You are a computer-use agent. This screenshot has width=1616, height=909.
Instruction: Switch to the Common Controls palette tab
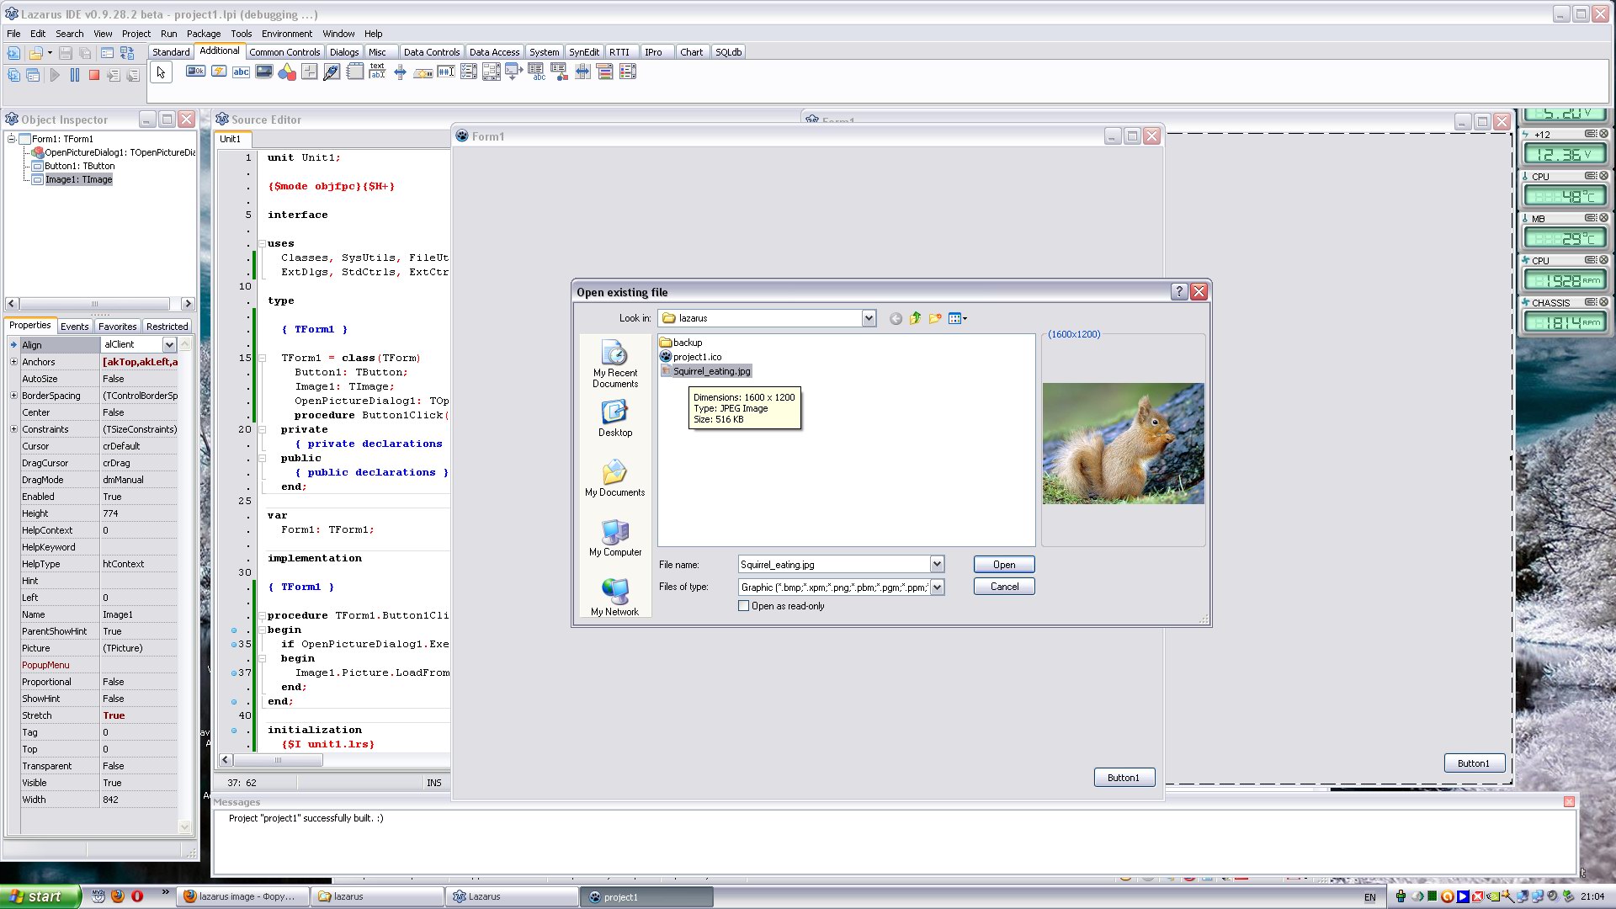point(284,52)
